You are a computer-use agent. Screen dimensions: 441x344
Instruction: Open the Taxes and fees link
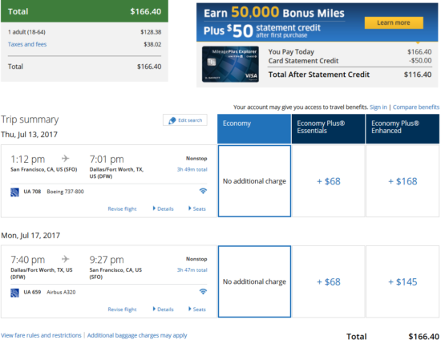point(27,44)
